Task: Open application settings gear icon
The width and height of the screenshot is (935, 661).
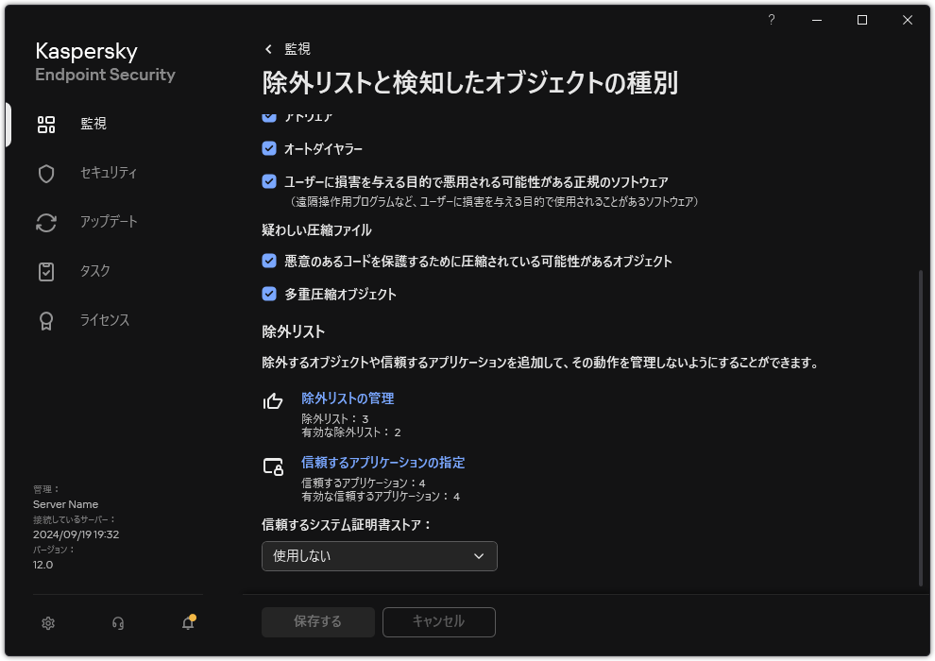Action: coord(47,623)
